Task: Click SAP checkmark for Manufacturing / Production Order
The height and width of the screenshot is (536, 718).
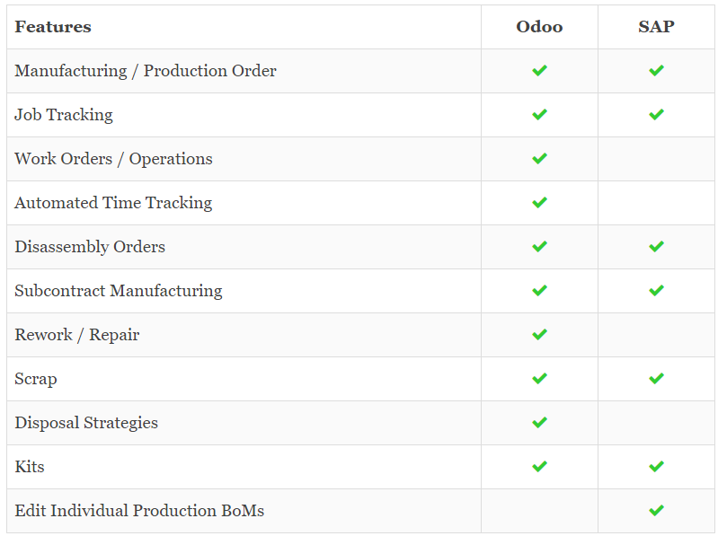Action: coord(656,70)
